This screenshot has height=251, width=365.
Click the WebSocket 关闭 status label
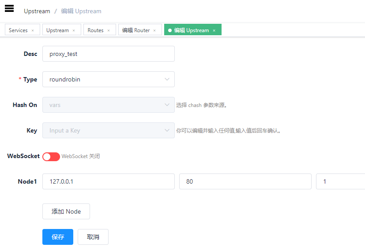point(81,156)
